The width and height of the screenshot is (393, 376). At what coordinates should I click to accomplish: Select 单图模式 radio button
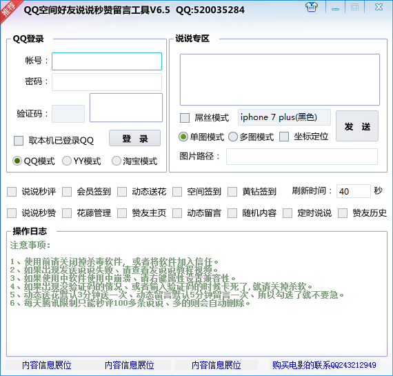(x=183, y=137)
